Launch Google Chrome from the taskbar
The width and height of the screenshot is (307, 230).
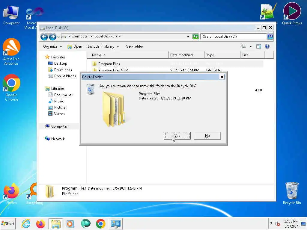[x=101, y=223]
